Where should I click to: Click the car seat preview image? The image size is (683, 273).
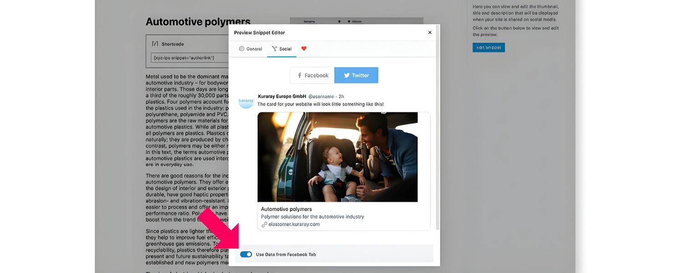pos(337,157)
